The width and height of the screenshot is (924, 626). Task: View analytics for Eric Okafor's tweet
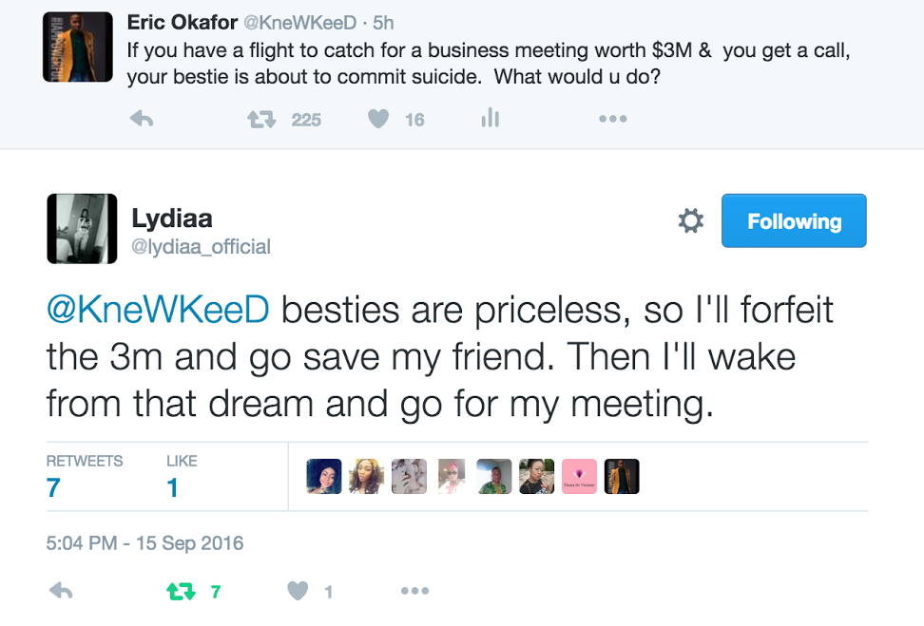click(490, 118)
